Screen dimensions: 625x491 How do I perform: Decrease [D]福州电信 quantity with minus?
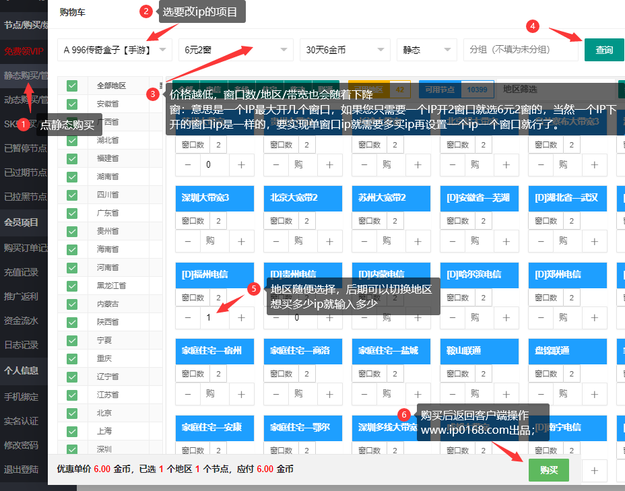(x=188, y=318)
